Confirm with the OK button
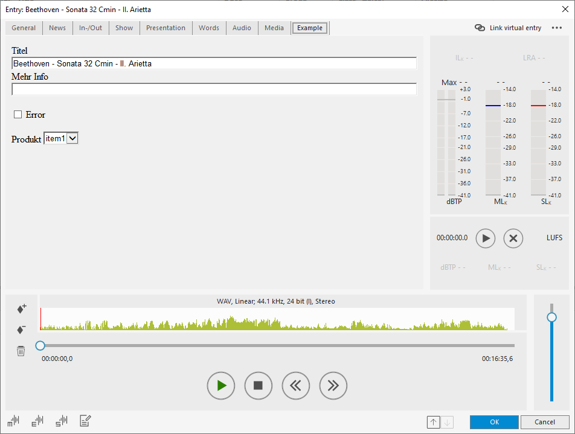The image size is (575, 434). tap(494, 422)
